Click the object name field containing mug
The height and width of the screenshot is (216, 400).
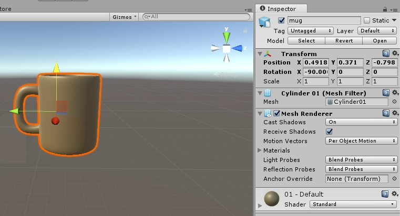tap(324, 20)
